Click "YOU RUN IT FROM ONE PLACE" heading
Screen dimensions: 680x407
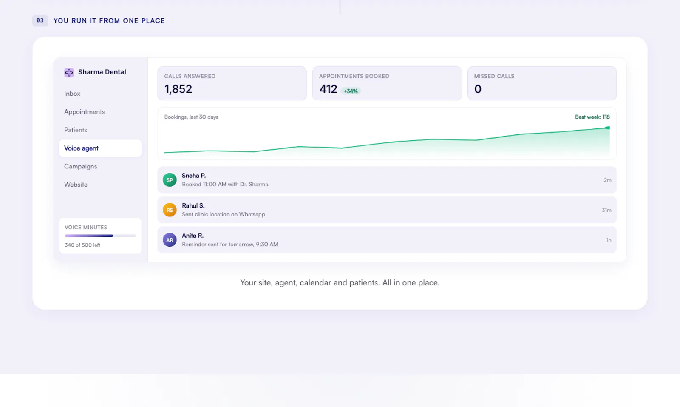coord(109,20)
